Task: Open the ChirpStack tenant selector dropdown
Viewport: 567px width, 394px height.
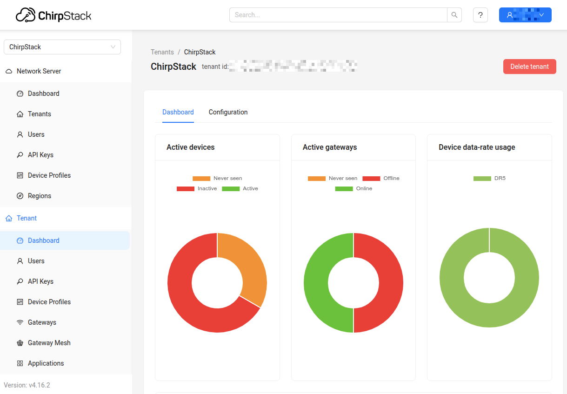Action: (62, 47)
